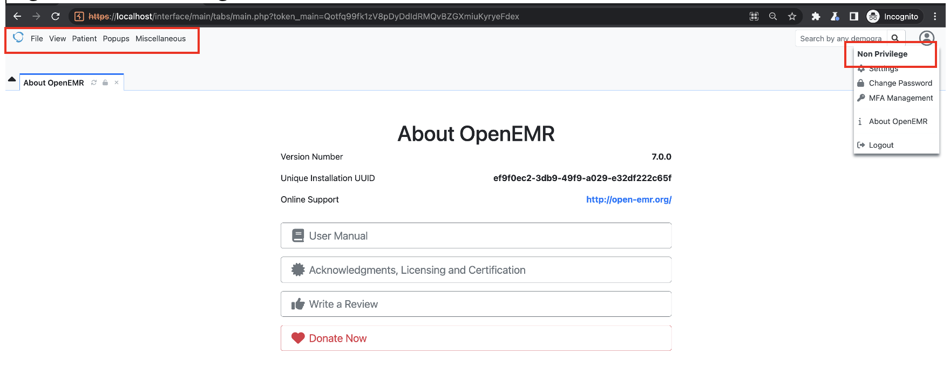Image resolution: width=950 pixels, height=388 pixels.
Task: Click the logout arrow icon
Action: click(861, 145)
